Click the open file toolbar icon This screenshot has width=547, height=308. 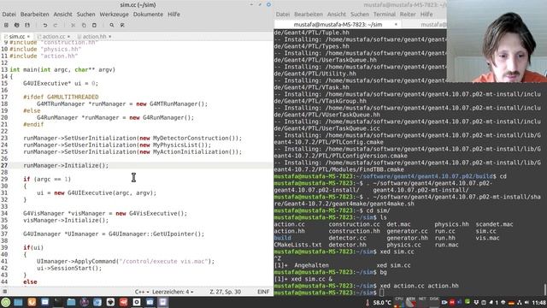(17, 25)
